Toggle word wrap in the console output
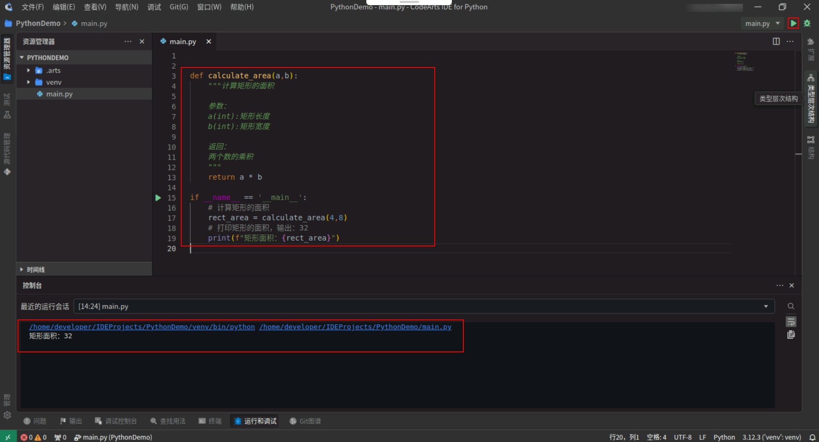Screen dimensions: 819x442 pyautogui.click(x=791, y=322)
